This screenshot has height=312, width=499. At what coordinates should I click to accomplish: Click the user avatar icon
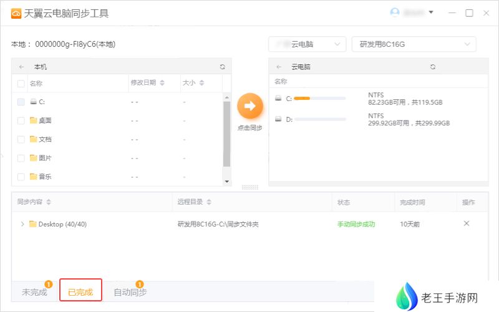click(x=395, y=12)
